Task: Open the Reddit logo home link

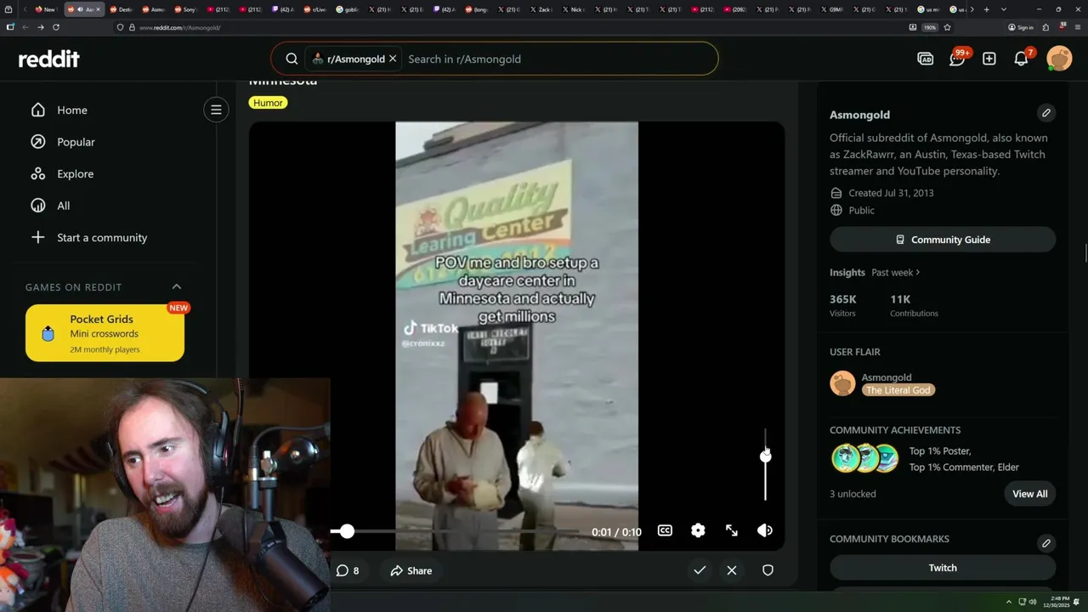Action: 49,59
